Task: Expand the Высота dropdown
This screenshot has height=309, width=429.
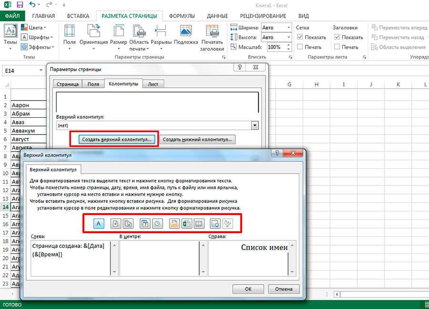Action: pos(289,37)
